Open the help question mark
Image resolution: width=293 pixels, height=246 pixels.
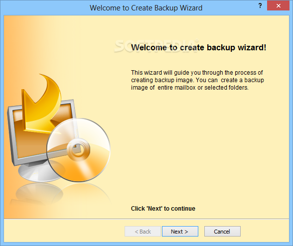(x=260, y=6)
